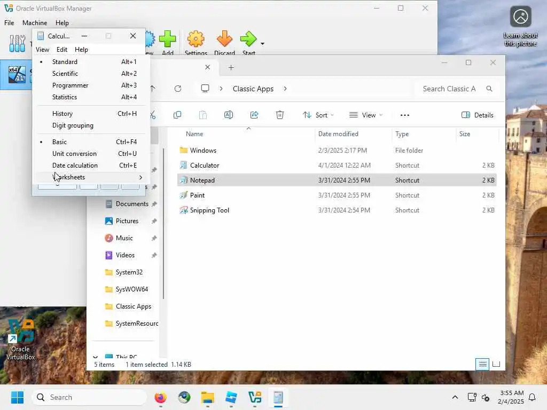Click the This PC monitor breadcrumb icon

pos(205,89)
